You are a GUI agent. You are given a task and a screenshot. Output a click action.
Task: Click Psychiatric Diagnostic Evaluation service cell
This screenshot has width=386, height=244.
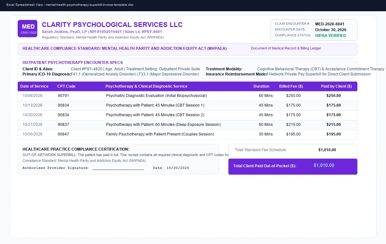(x=156, y=96)
